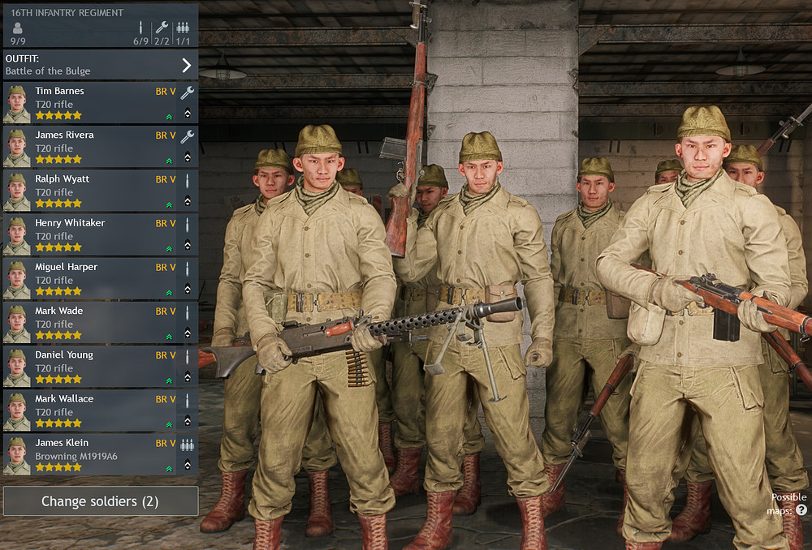
Task: Select the Mark Wade soldier name
Action: pos(59,311)
